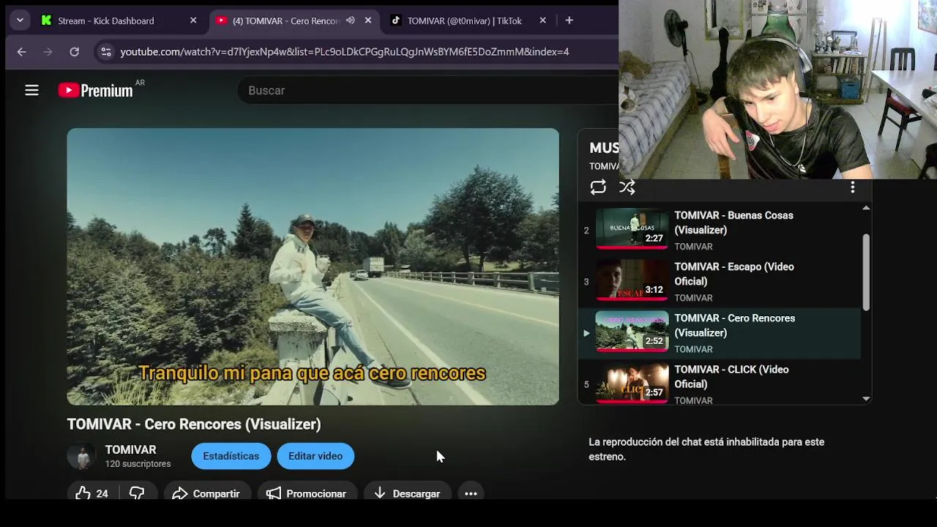Viewport: 937px width, 527px height.
Task: Reload the page with the refresh icon
Action: pos(74,51)
